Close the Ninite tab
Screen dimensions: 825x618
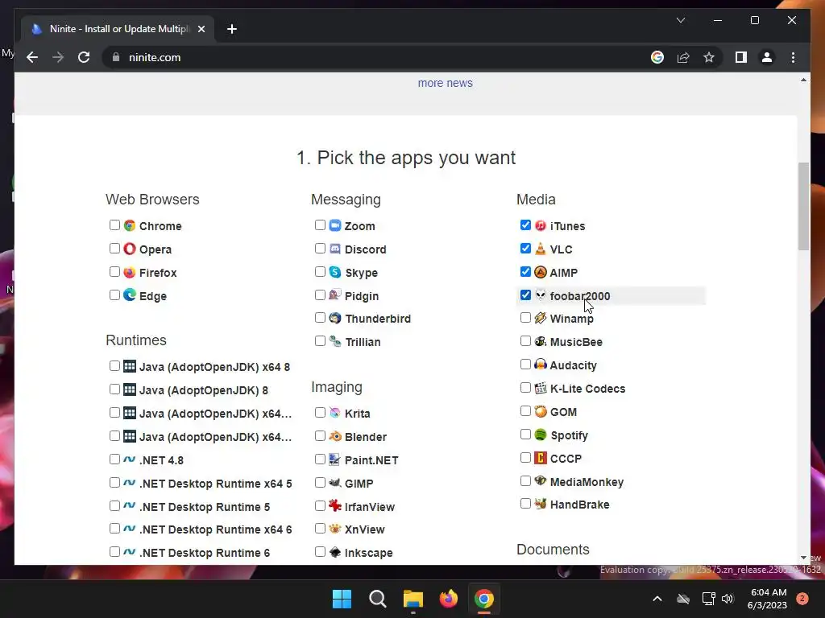201,29
